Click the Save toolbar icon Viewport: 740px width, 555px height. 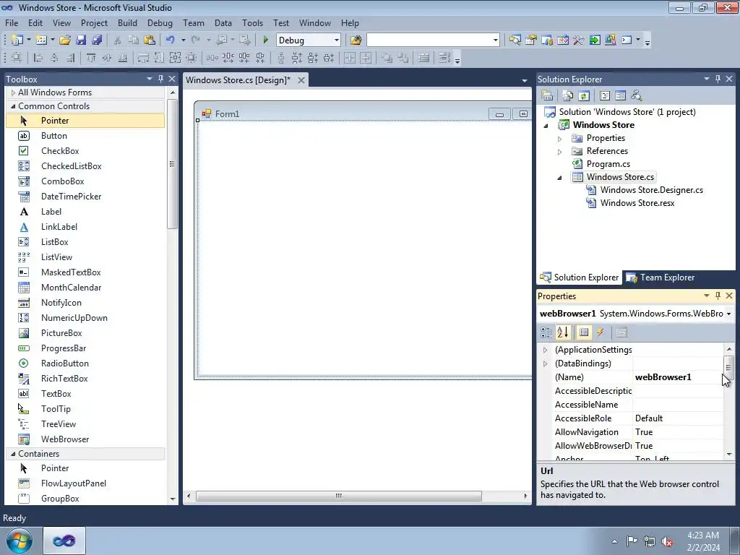pyautogui.click(x=81, y=40)
